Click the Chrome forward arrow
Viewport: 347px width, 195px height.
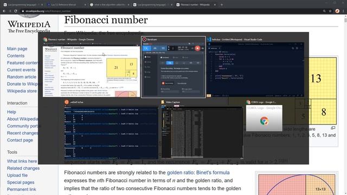10,11
